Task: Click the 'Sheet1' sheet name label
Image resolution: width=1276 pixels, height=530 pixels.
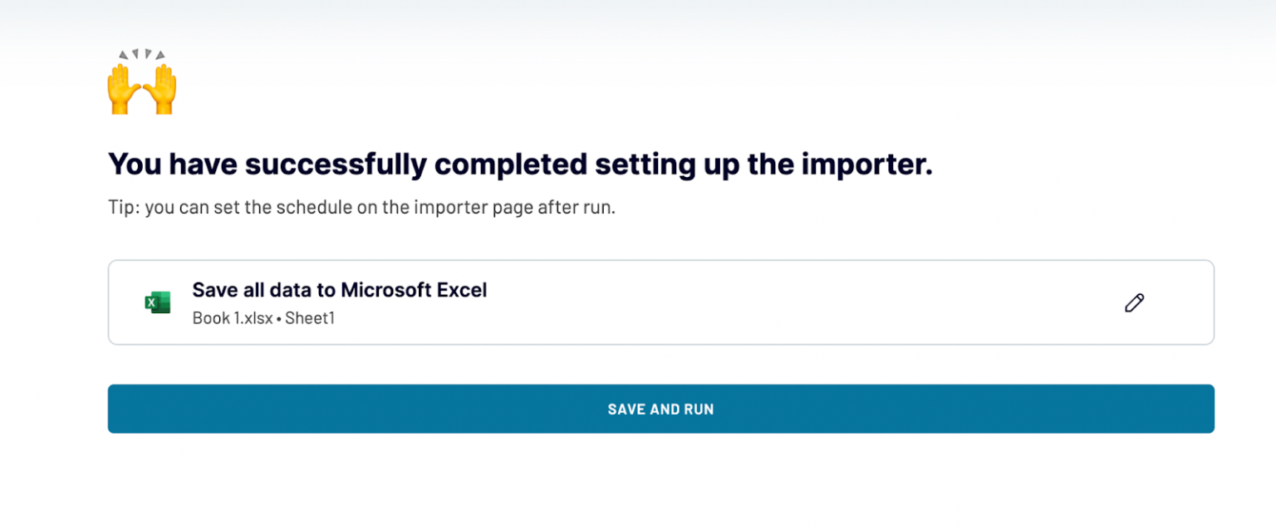Action: point(310,318)
